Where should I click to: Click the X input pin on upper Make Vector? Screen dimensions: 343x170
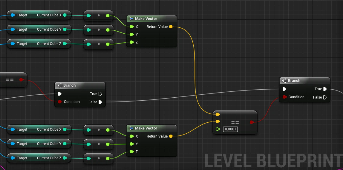point(131,27)
